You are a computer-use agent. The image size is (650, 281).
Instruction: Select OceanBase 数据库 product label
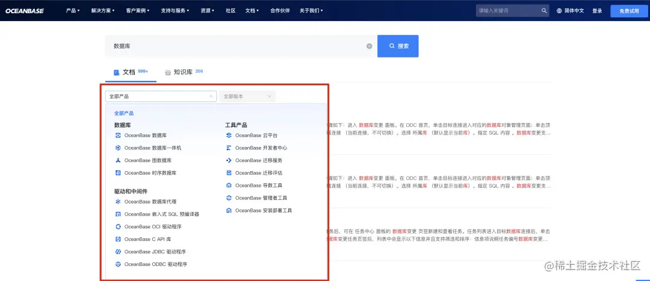click(x=146, y=135)
